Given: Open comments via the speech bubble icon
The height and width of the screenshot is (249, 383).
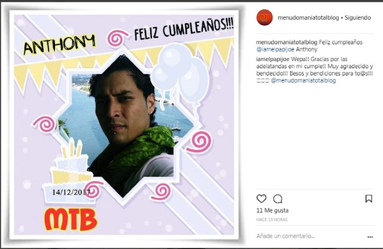Looking at the screenshot, I should click(278, 199).
